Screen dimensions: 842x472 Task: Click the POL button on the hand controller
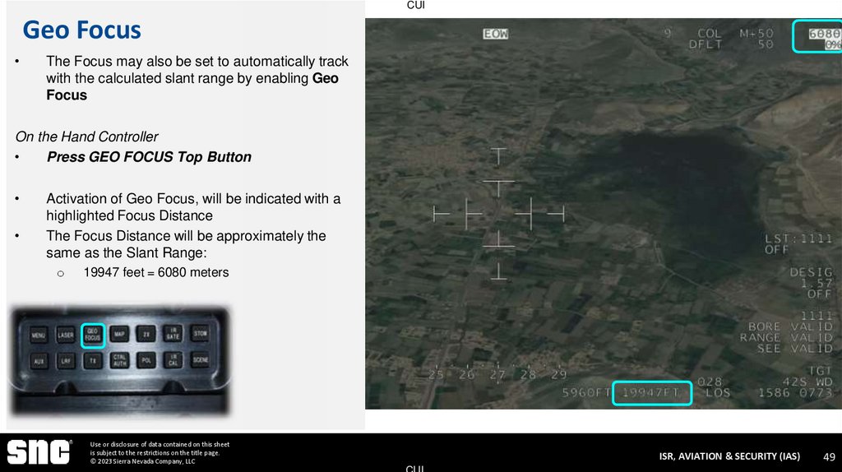146,360
